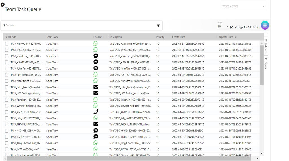The height and width of the screenshot is (161, 289).
Task: Tick the TASK_John Tan row checkbox
Action: pos(7,69)
